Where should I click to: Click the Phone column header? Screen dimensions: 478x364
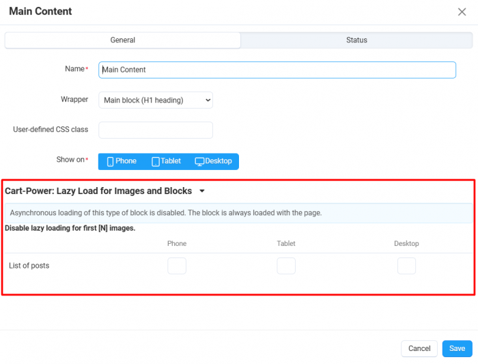[177, 244]
